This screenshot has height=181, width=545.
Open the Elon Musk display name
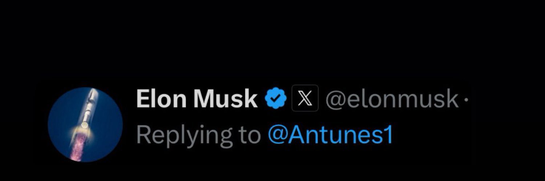tap(197, 98)
